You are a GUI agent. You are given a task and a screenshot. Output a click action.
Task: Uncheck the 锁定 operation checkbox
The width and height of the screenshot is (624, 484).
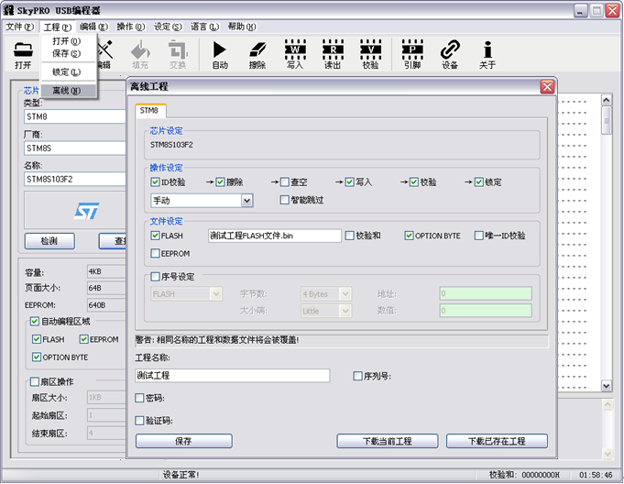478,182
